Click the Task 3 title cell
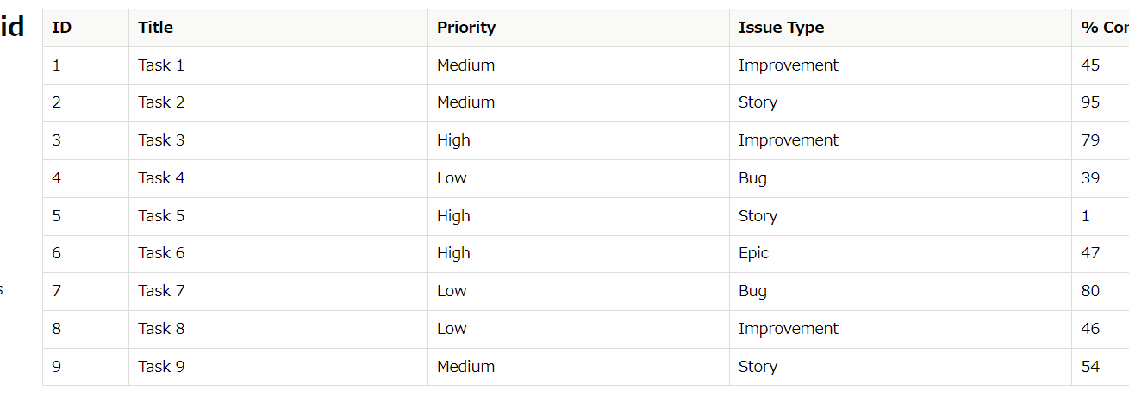The image size is (1129, 415). point(161,140)
